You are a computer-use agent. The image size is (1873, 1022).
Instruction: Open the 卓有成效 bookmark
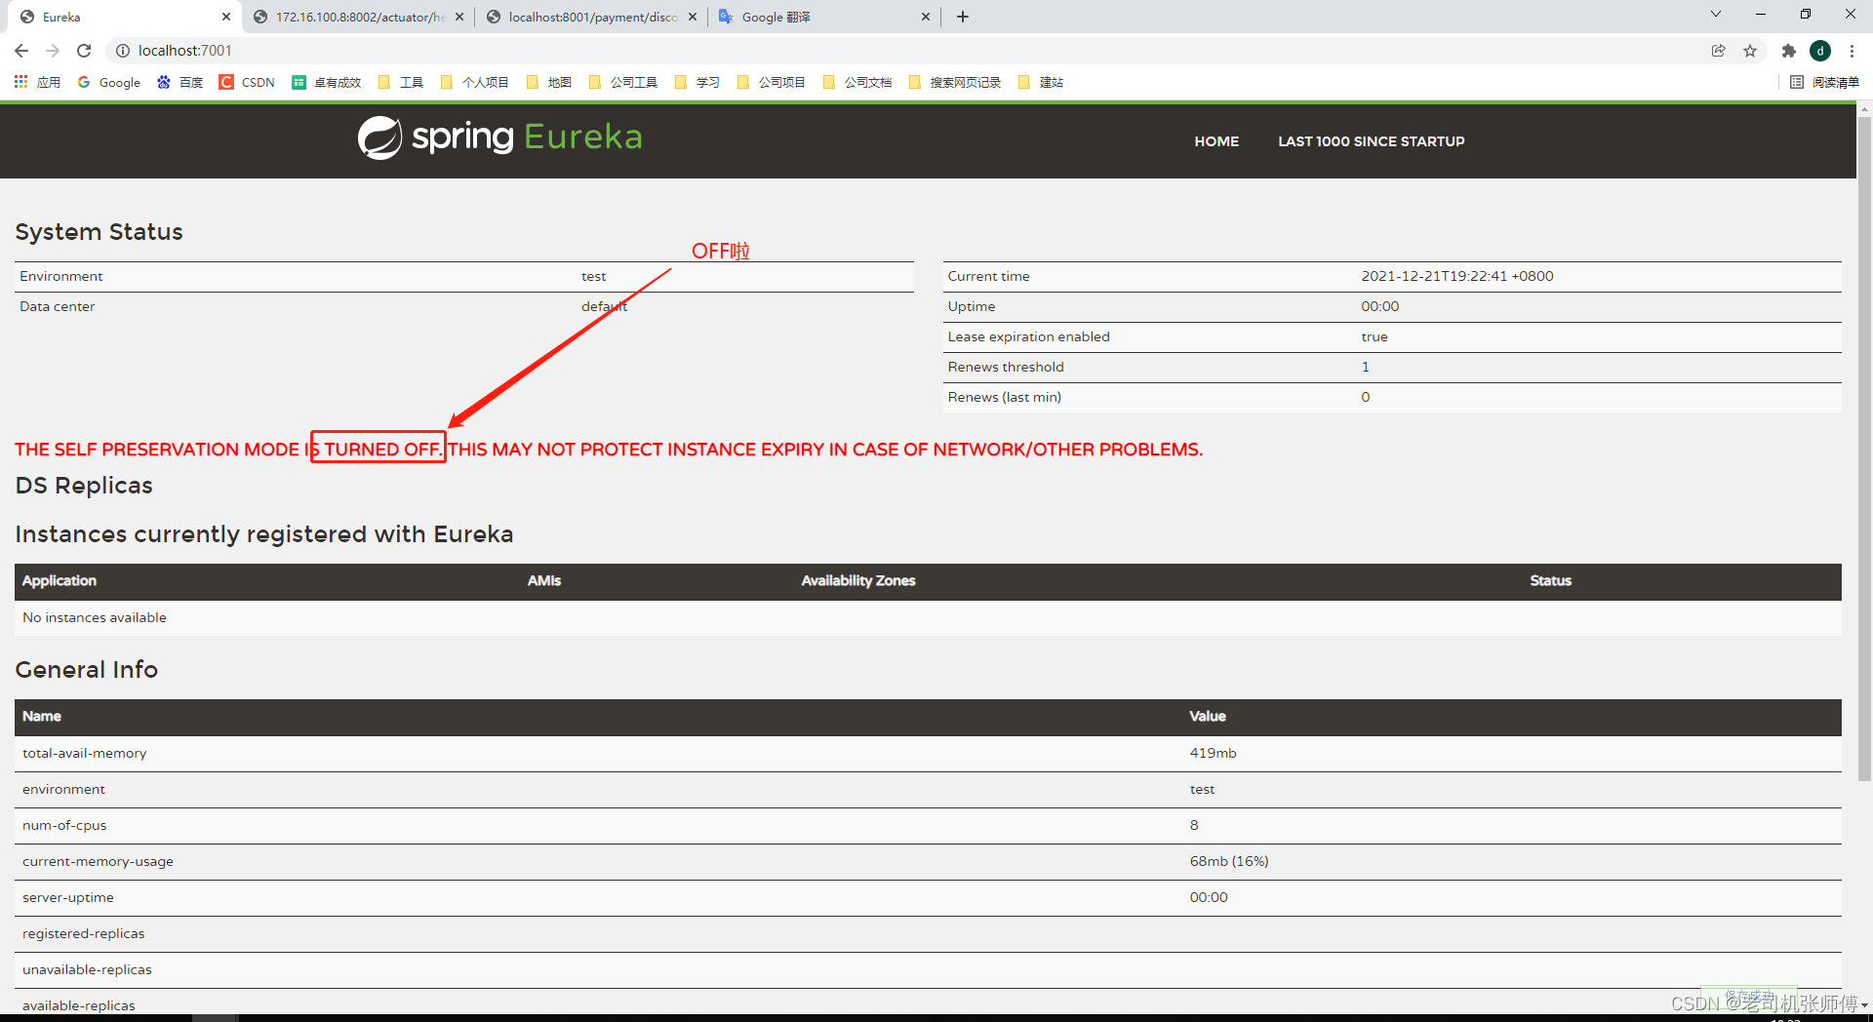click(x=326, y=82)
